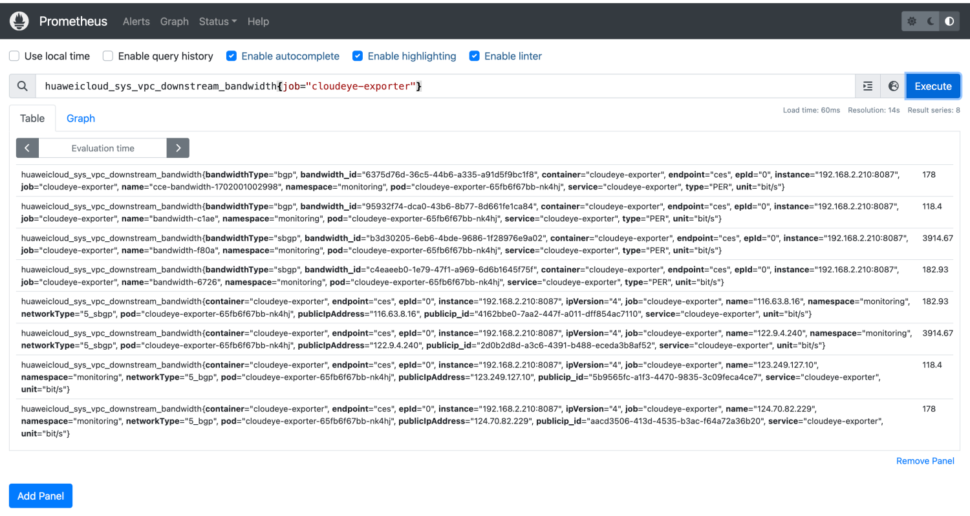Image resolution: width=970 pixels, height=516 pixels.
Task: Click value 3914.67 in the bandwidth-f80a row
Action: coord(938,238)
